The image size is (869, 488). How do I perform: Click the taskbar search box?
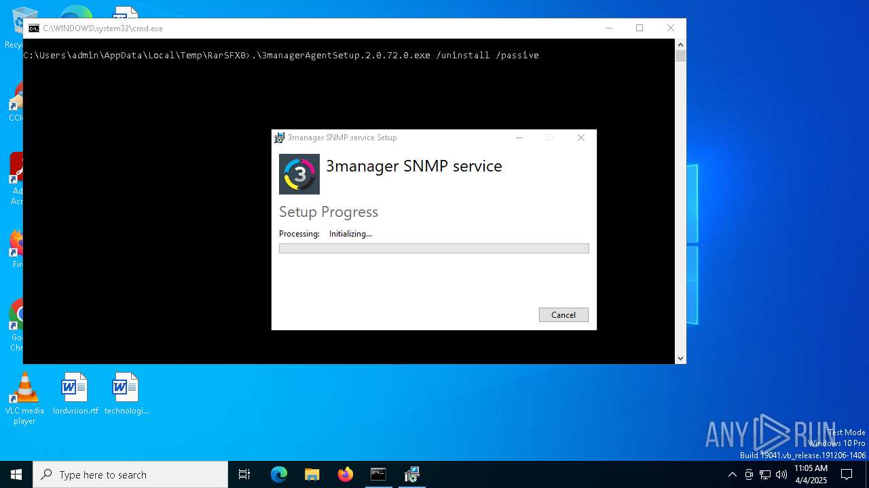[x=130, y=474]
